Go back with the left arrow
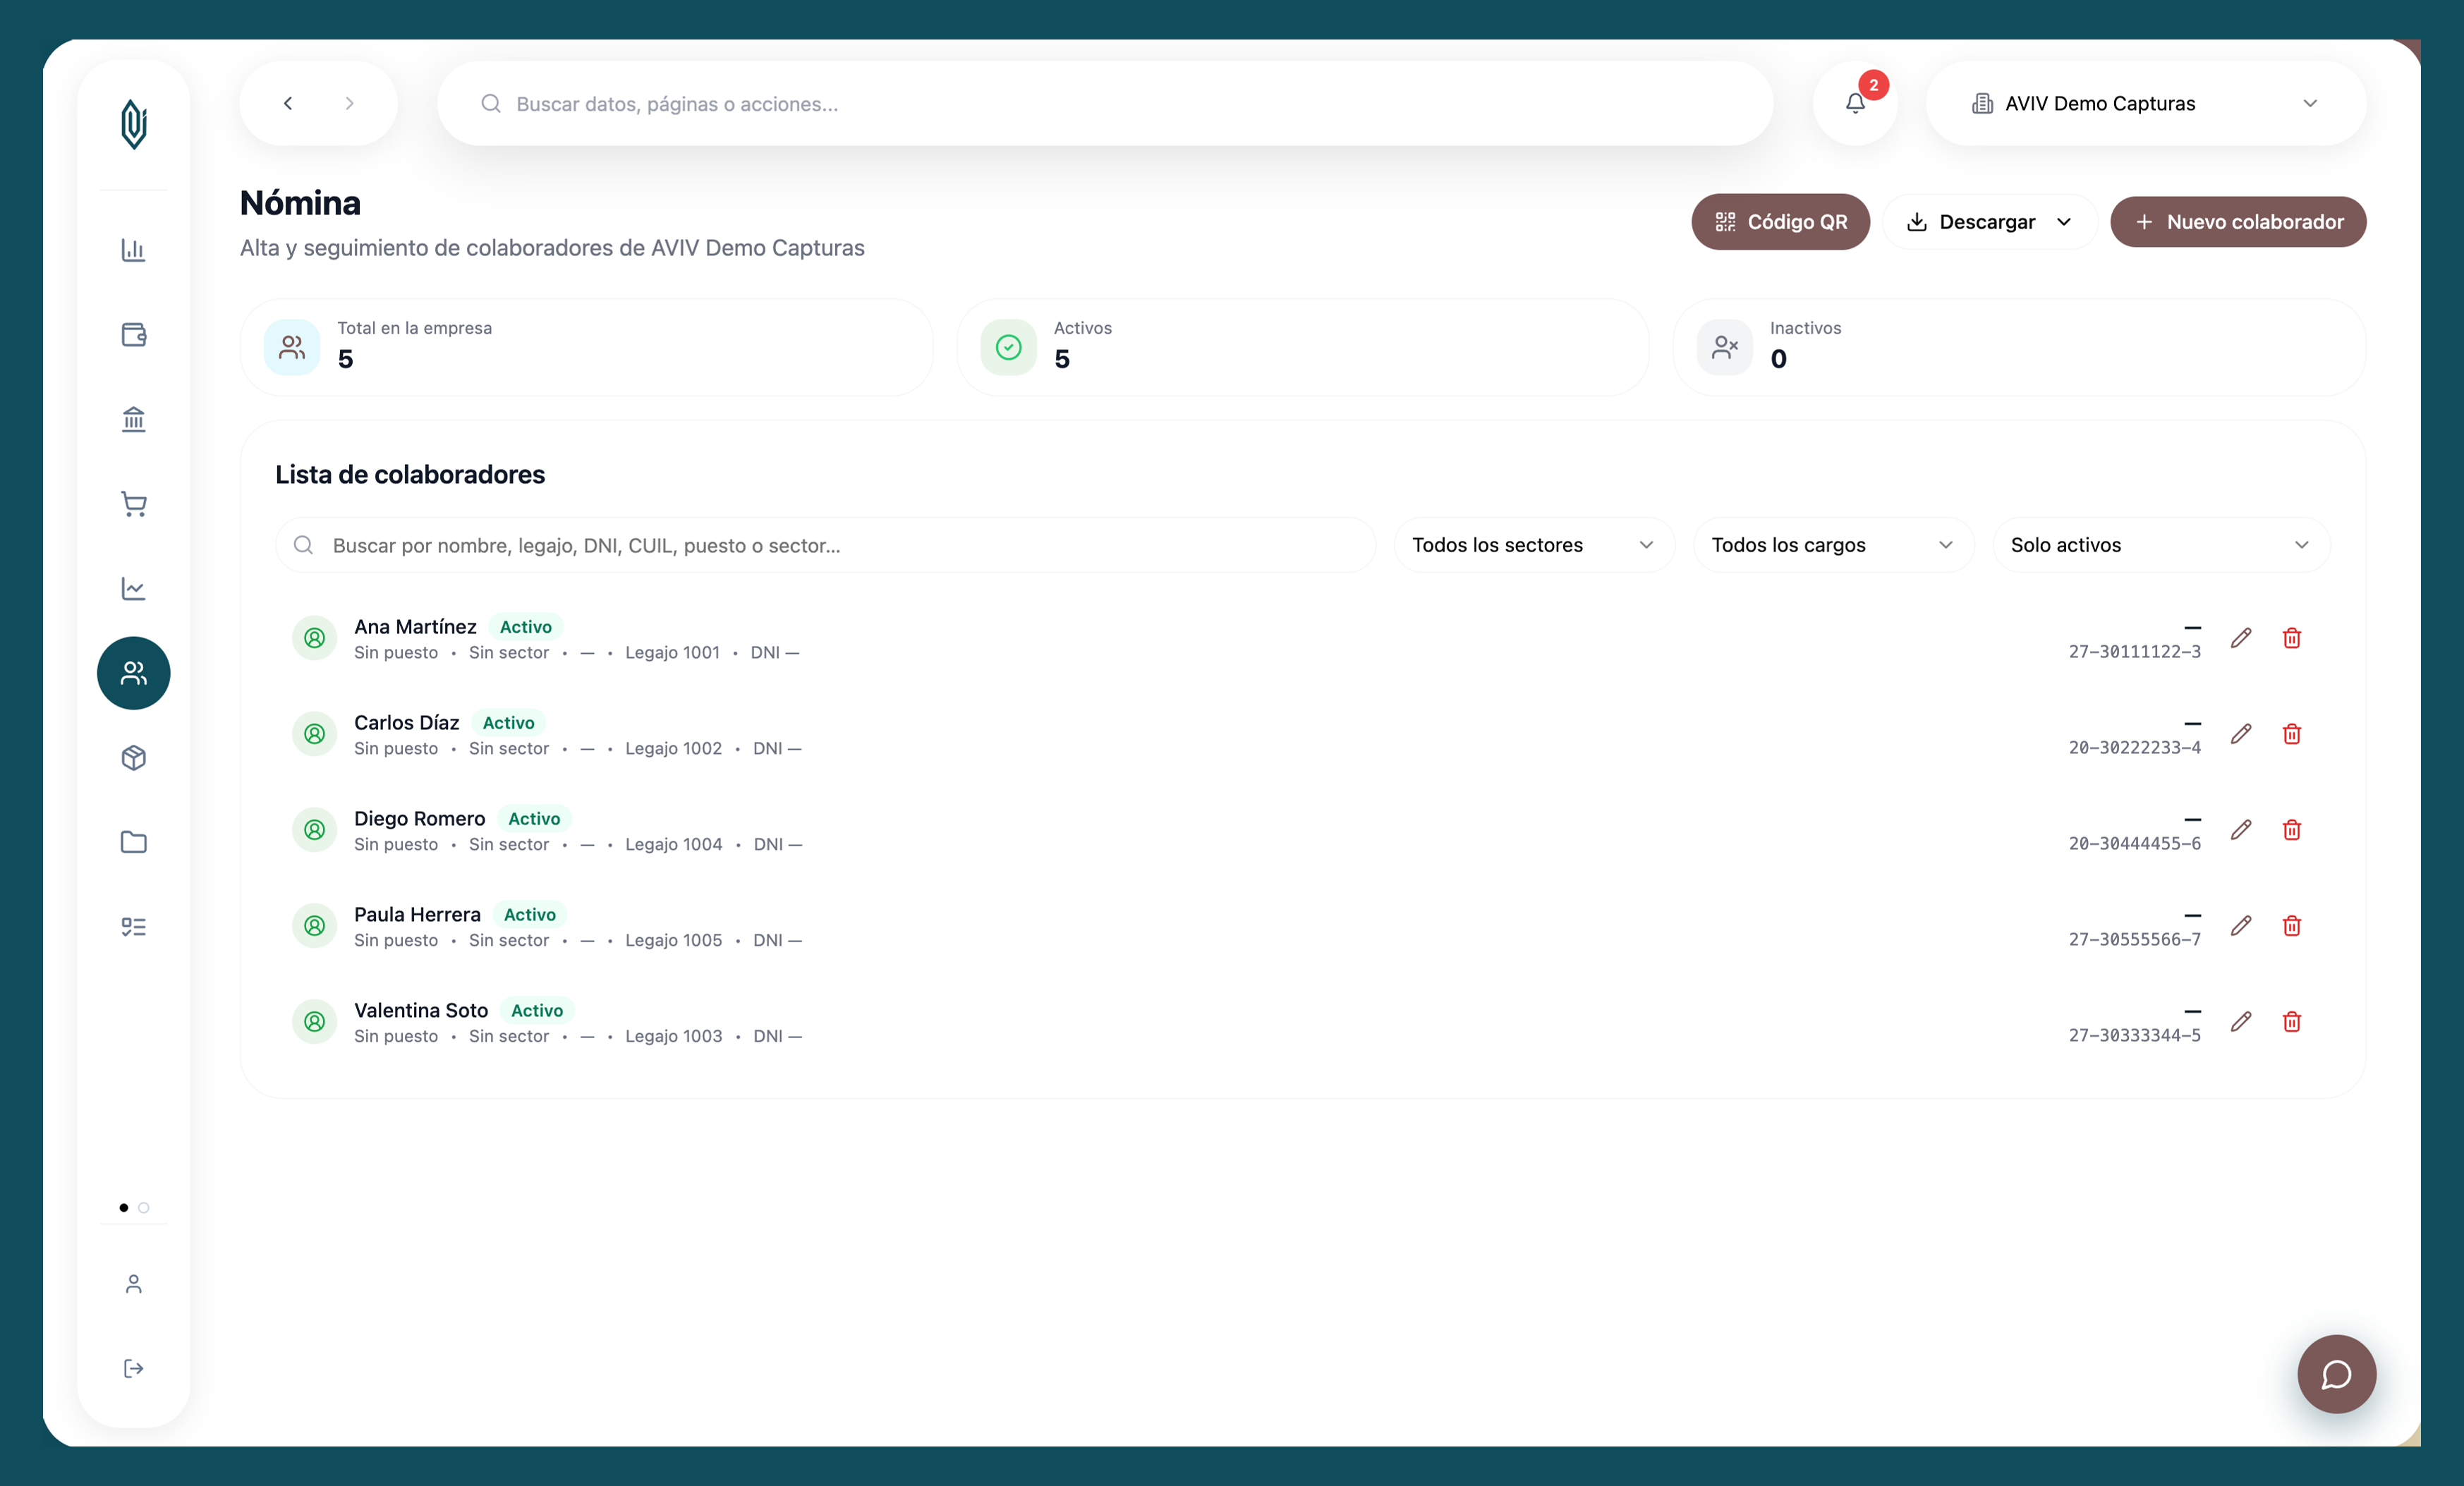The height and width of the screenshot is (1486, 2464). pos(288,103)
